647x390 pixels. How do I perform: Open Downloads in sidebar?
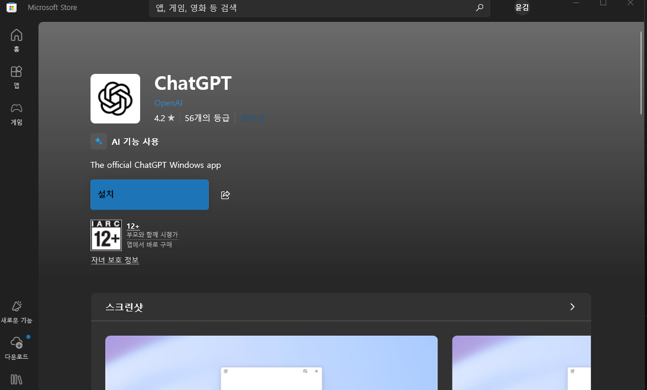tap(17, 349)
